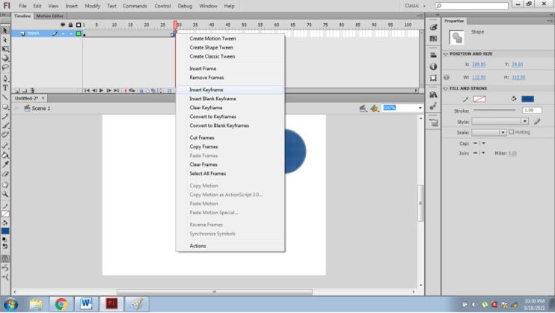The image size is (555, 313).
Task: Select the 3D Rotation tool
Action: pos(5,58)
